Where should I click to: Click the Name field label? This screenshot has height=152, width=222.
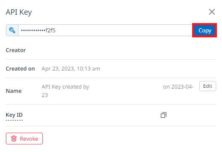[14, 91]
